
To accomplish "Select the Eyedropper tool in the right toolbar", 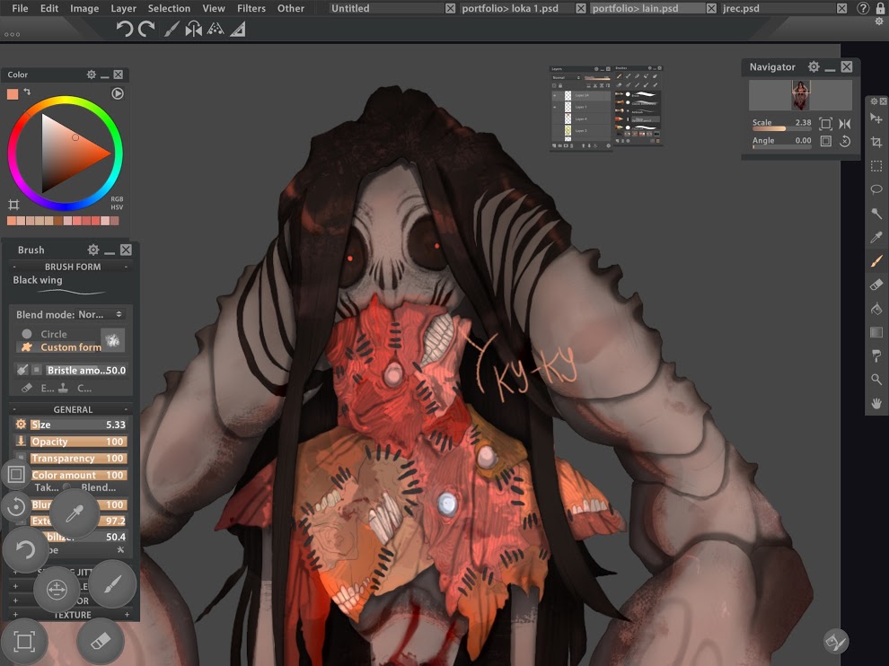I will click(x=876, y=238).
